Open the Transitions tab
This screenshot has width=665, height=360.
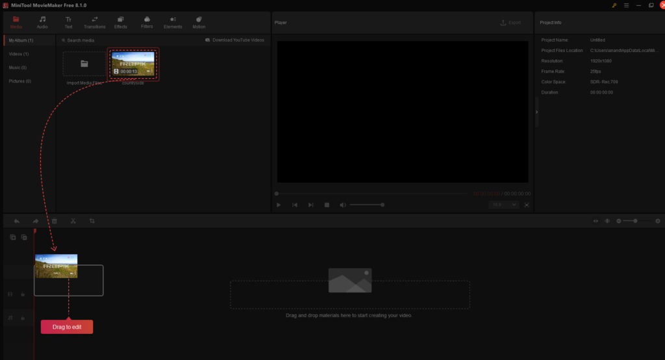[x=95, y=23]
